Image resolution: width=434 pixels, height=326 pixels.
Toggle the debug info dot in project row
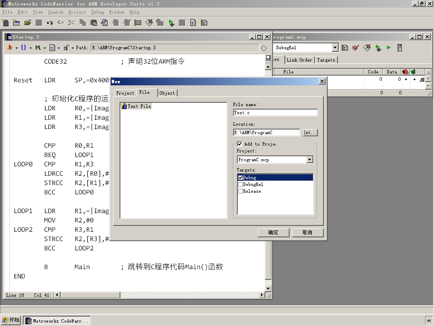click(x=415, y=79)
